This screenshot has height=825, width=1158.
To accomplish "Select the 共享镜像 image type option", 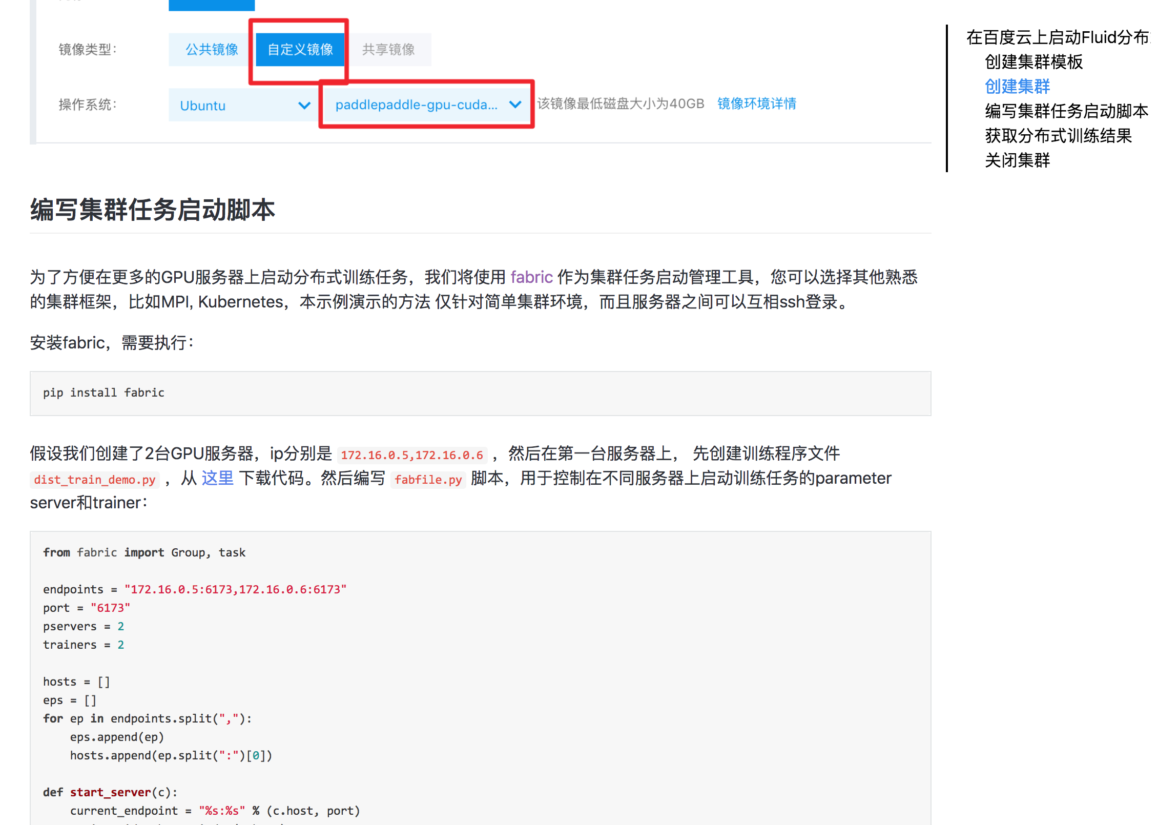I will point(388,50).
